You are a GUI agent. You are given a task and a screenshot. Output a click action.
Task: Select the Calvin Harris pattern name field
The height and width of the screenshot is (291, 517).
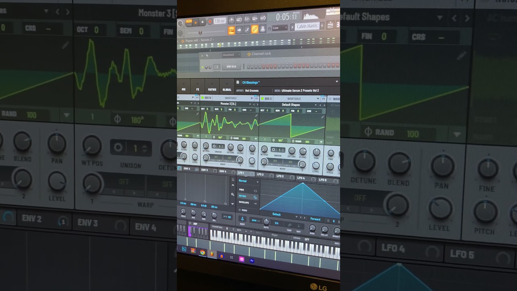[307, 26]
